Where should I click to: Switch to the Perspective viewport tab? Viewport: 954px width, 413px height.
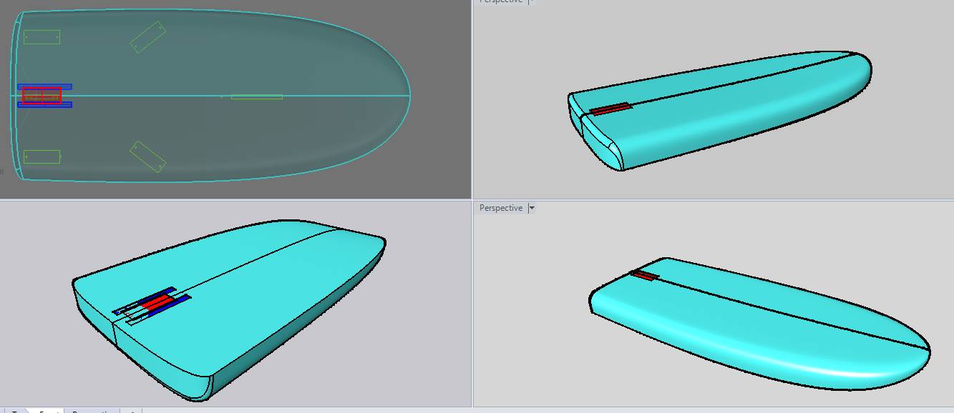click(93, 412)
